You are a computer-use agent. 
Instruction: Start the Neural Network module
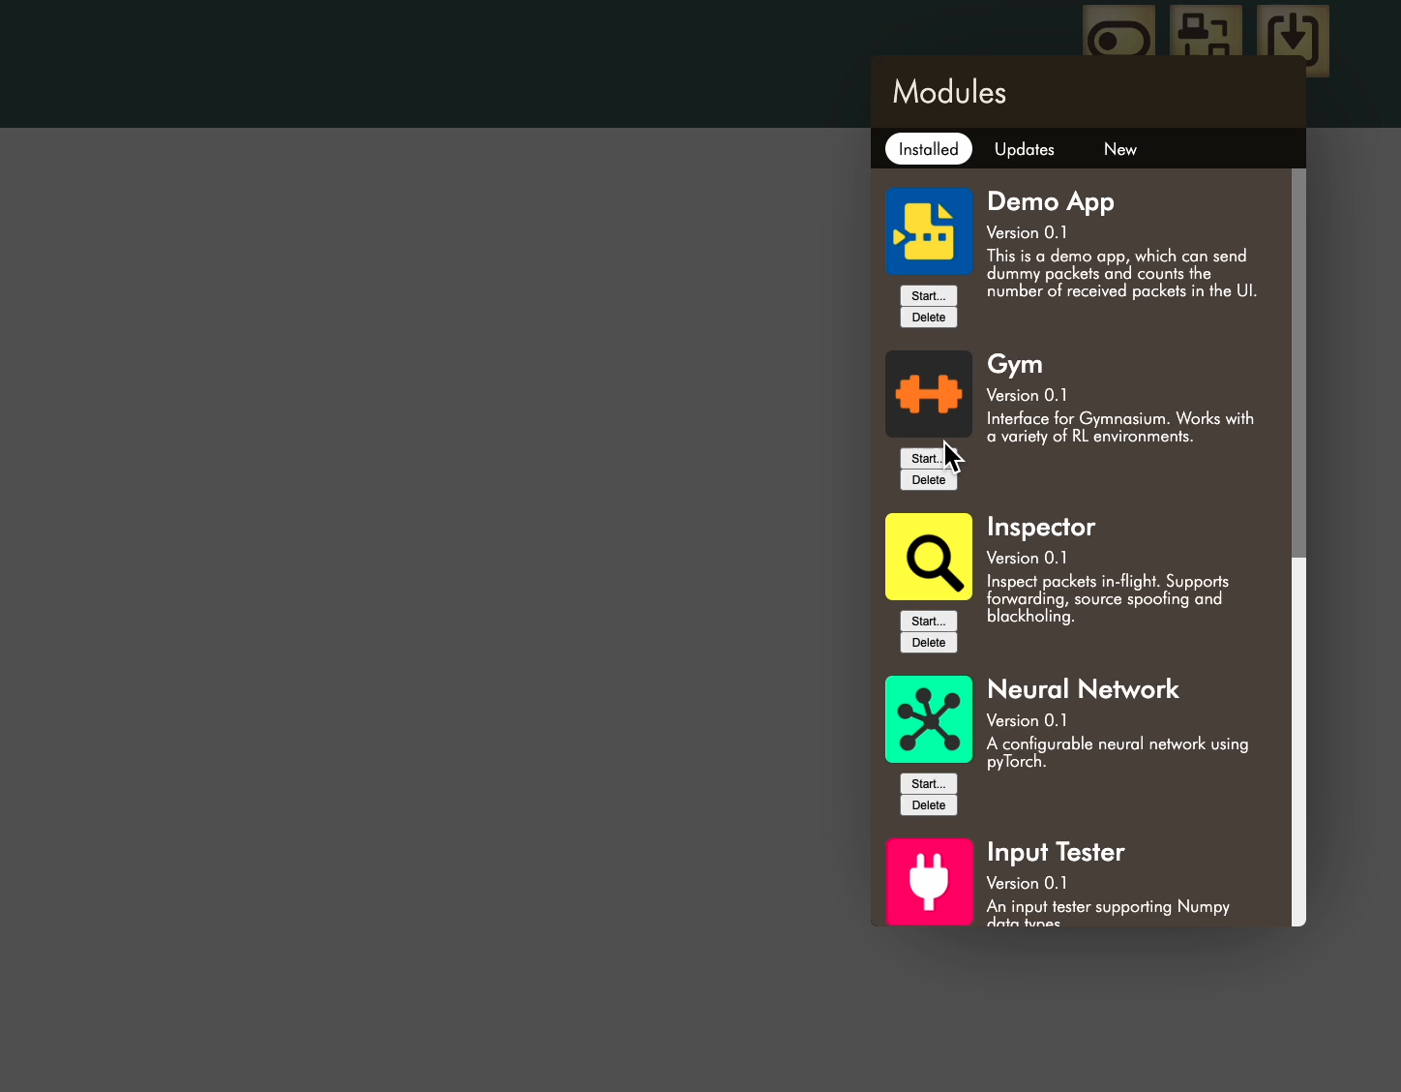click(x=928, y=784)
